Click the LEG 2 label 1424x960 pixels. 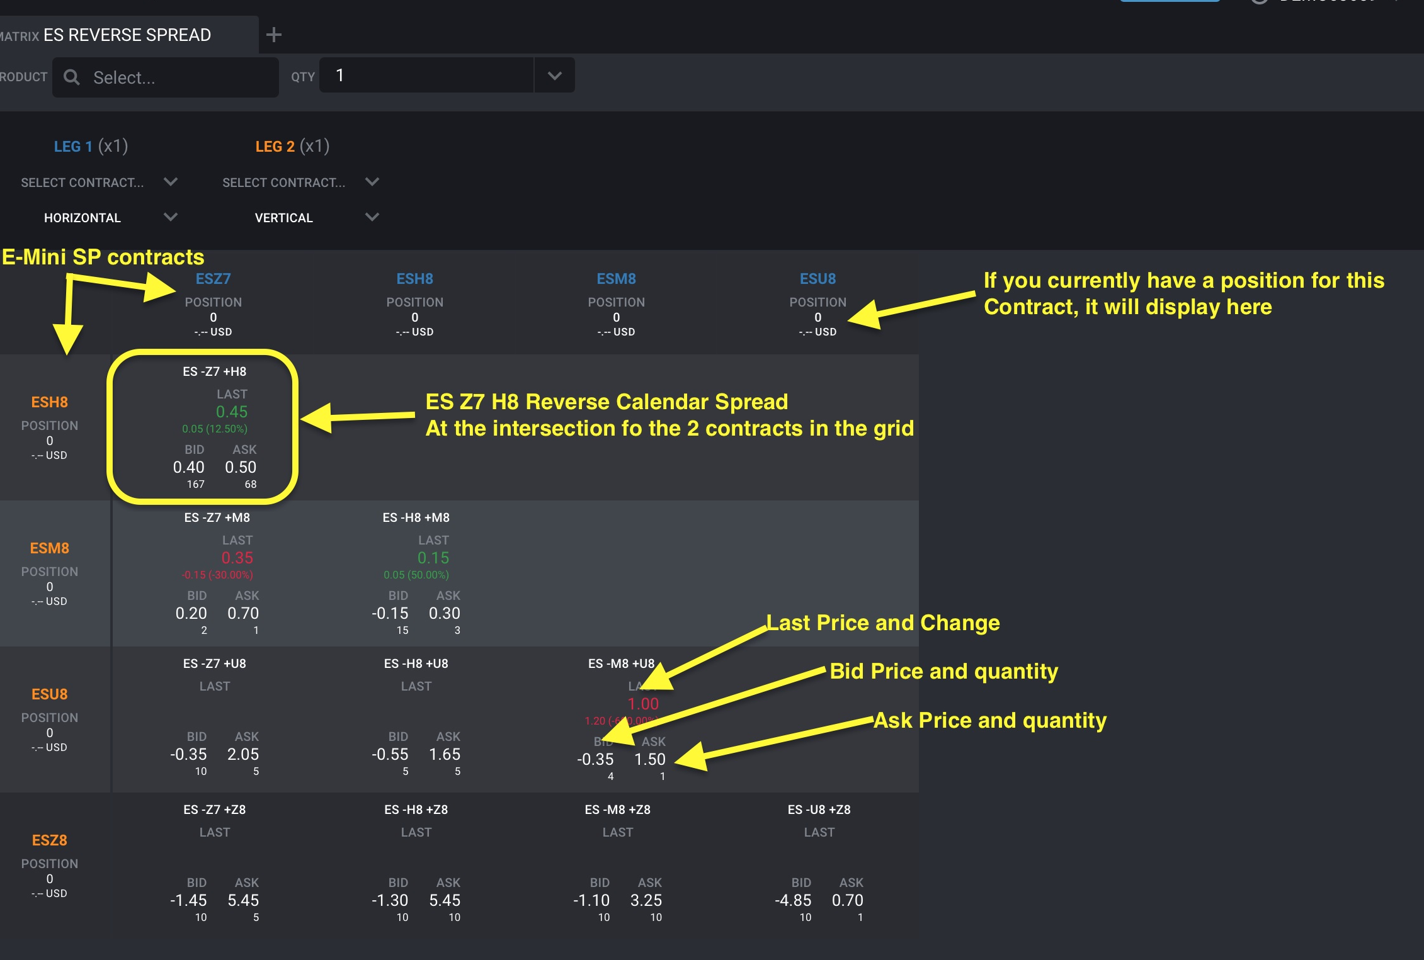pos(275,147)
